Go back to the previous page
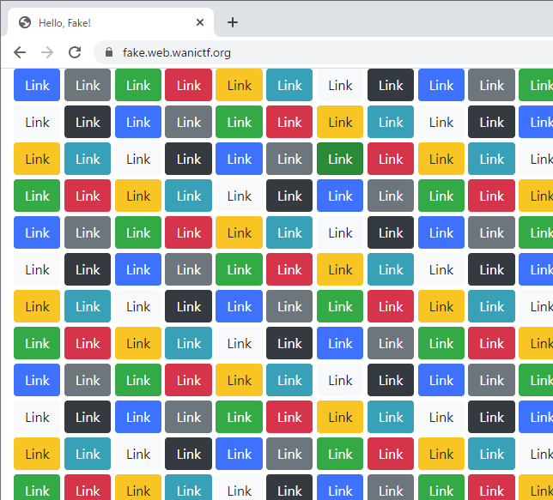The width and height of the screenshot is (553, 500). tap(20, 52)
